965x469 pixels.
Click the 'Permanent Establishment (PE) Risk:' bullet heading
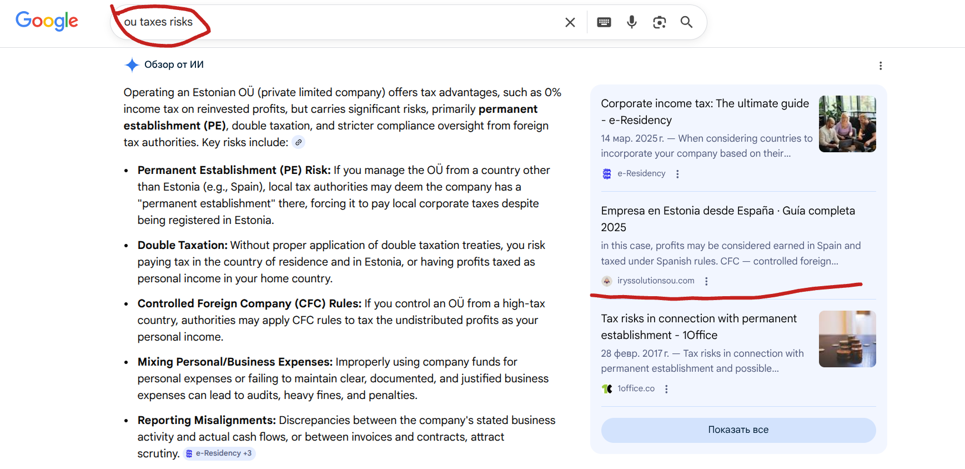234,170
